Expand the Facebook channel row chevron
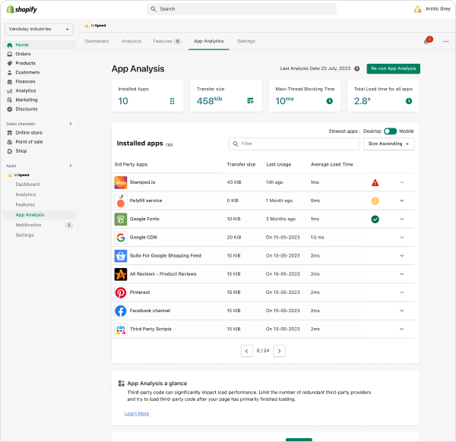 [401, 311]
